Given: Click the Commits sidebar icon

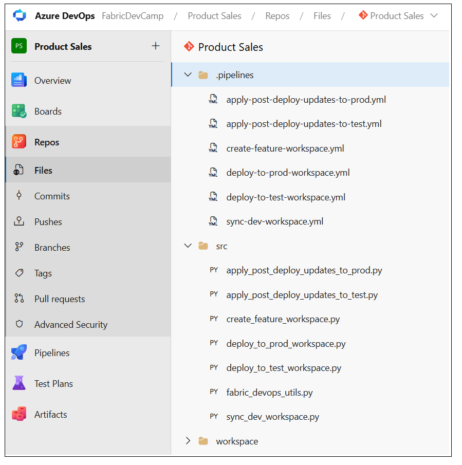Looking at the screenshot, I should pos(19,196).
